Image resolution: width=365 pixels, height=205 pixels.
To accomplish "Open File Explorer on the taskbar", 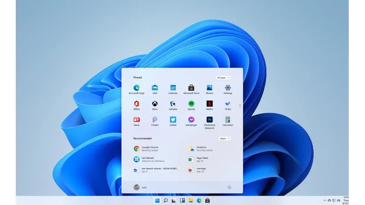I will click(191, 201).
